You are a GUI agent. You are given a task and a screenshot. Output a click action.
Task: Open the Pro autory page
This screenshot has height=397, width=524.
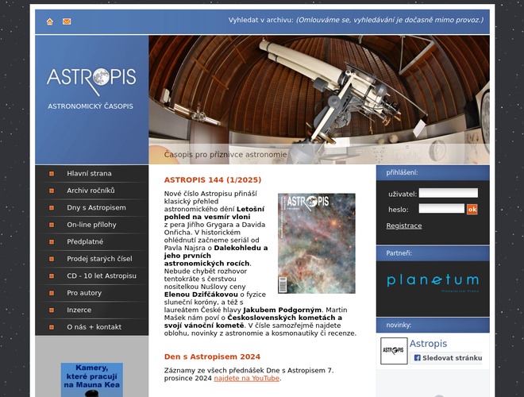pyautogui.click(x=84, y=293)
